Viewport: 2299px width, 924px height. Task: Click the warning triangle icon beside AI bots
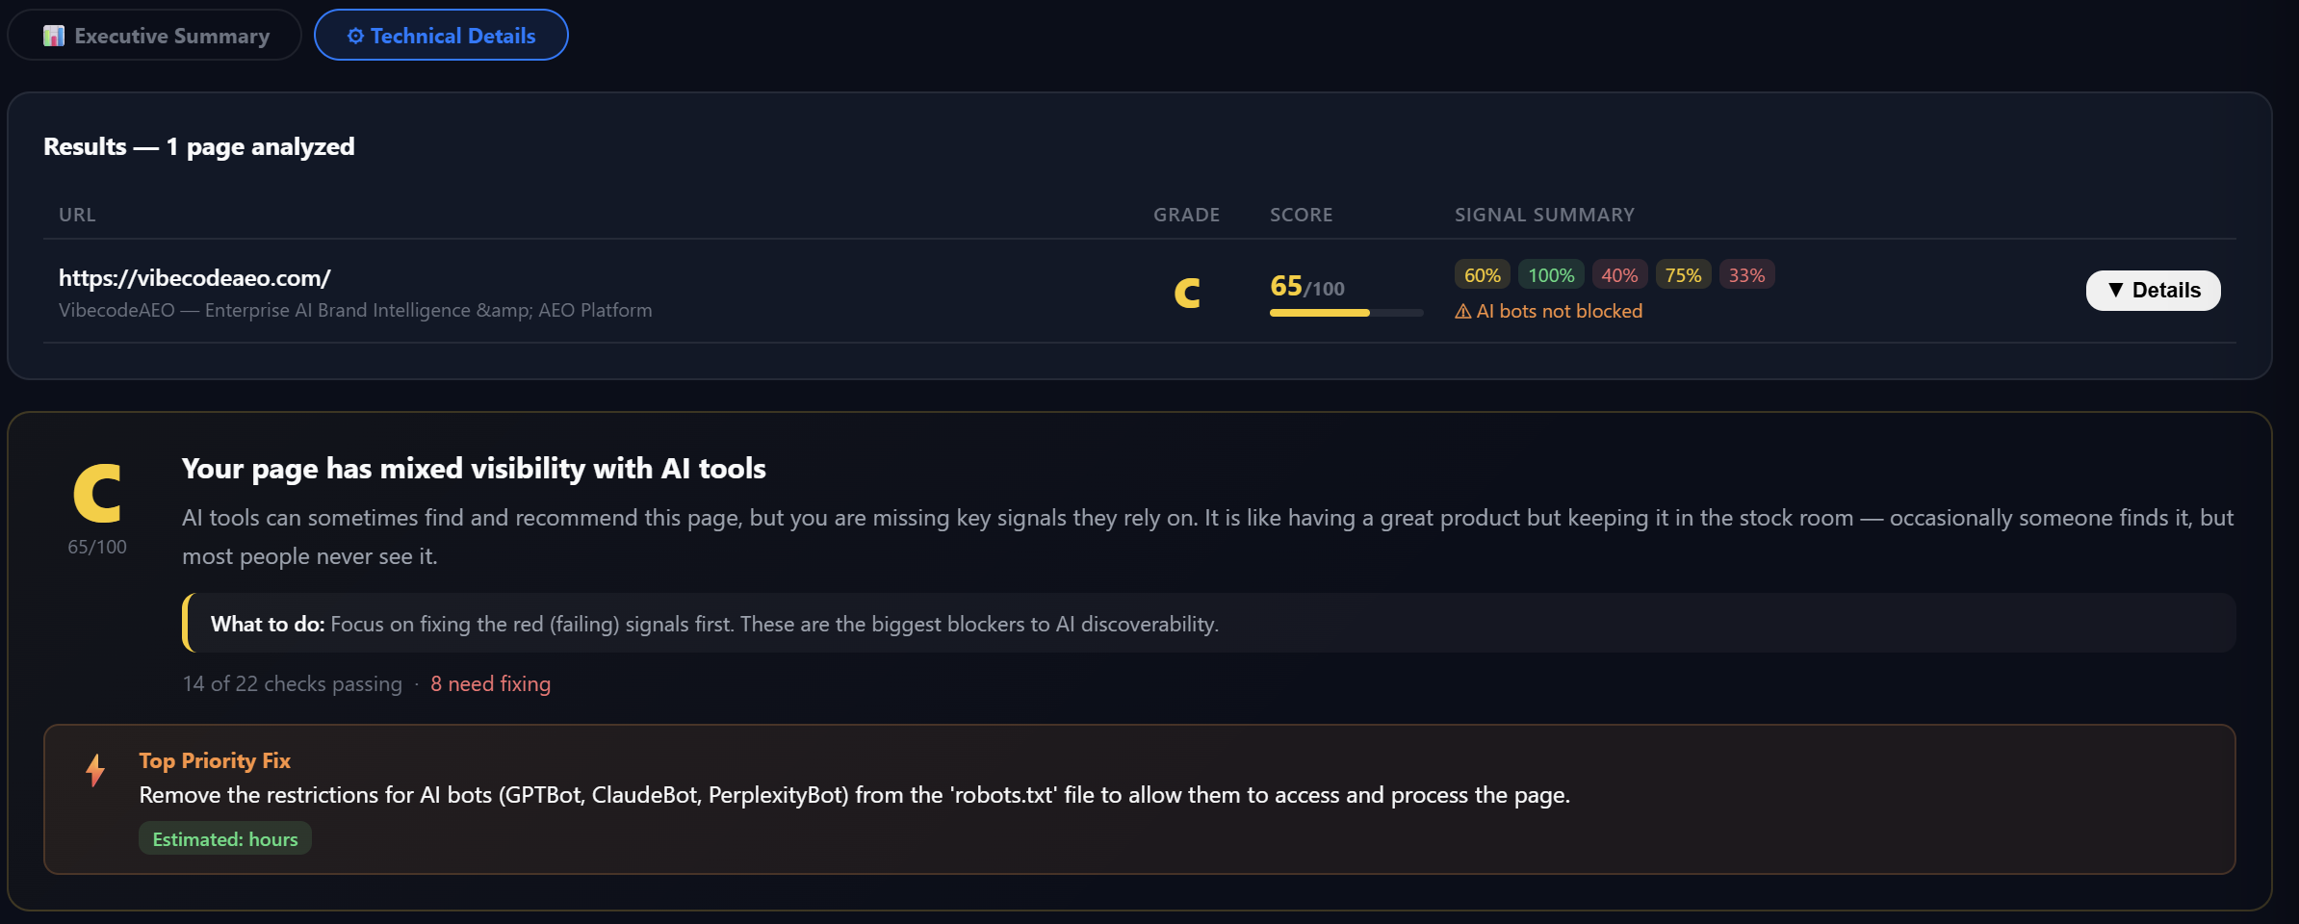pos(1462,312)
